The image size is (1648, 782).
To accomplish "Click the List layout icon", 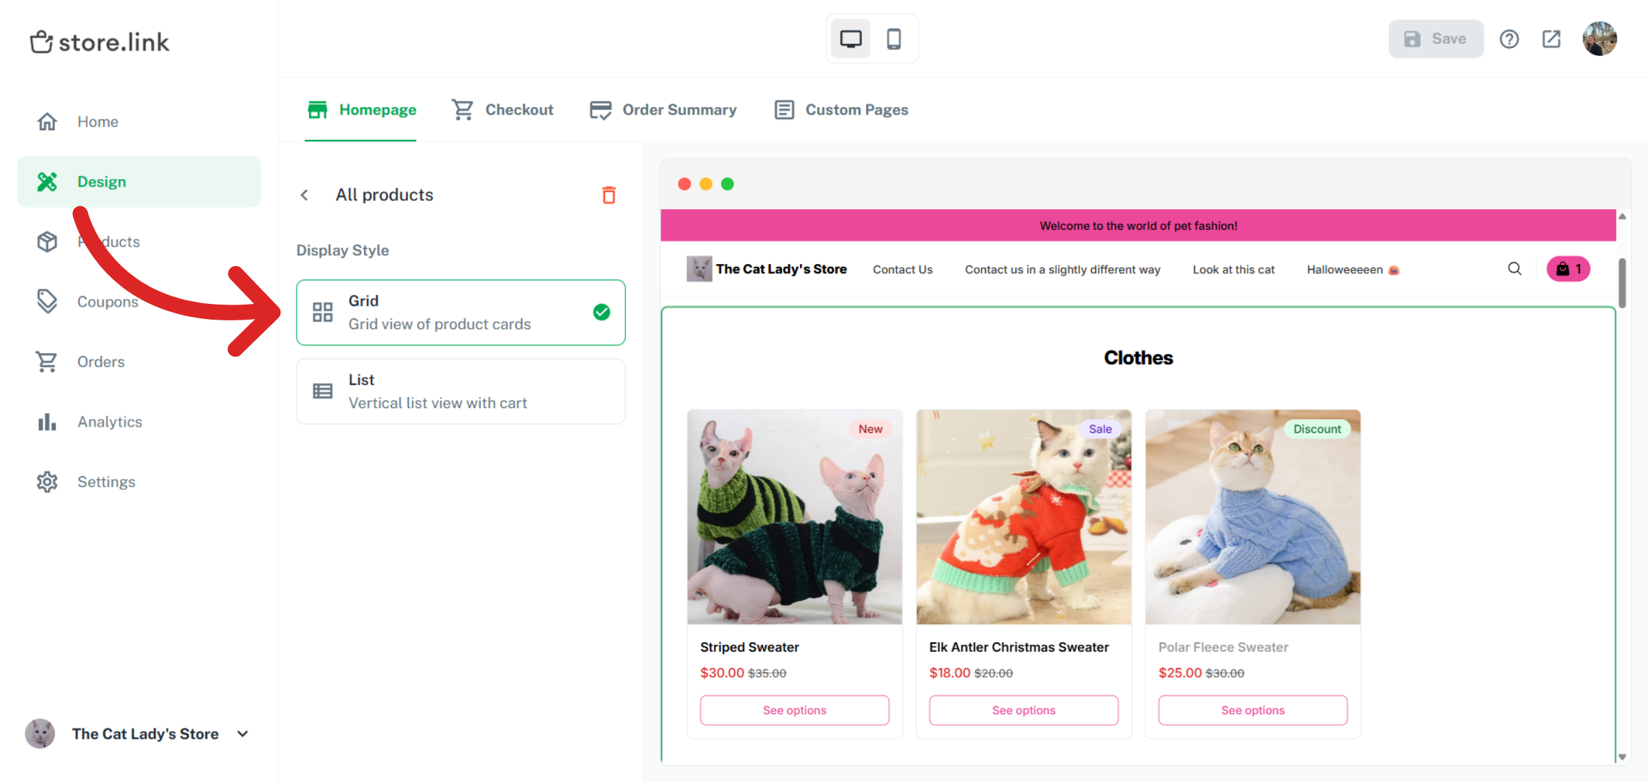I will pos(323,391).
